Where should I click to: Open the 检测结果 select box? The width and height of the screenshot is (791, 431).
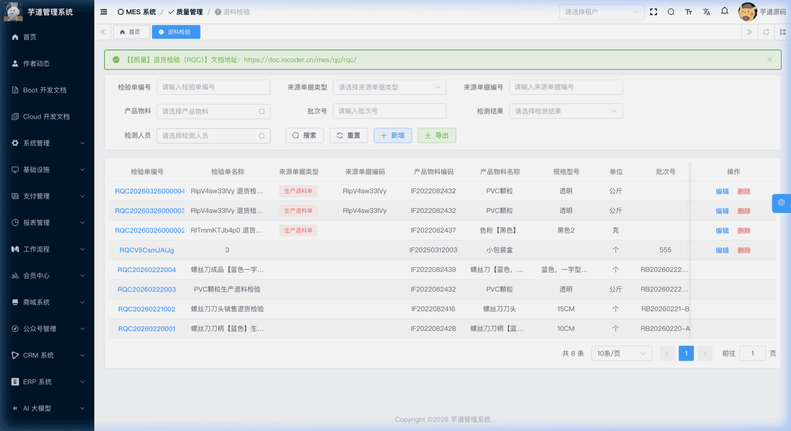[565, 111]
